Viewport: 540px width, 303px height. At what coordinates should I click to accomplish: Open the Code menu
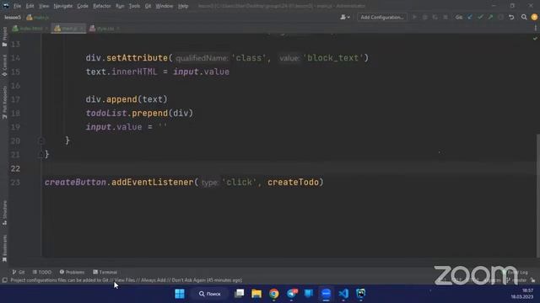pos(83,6)
